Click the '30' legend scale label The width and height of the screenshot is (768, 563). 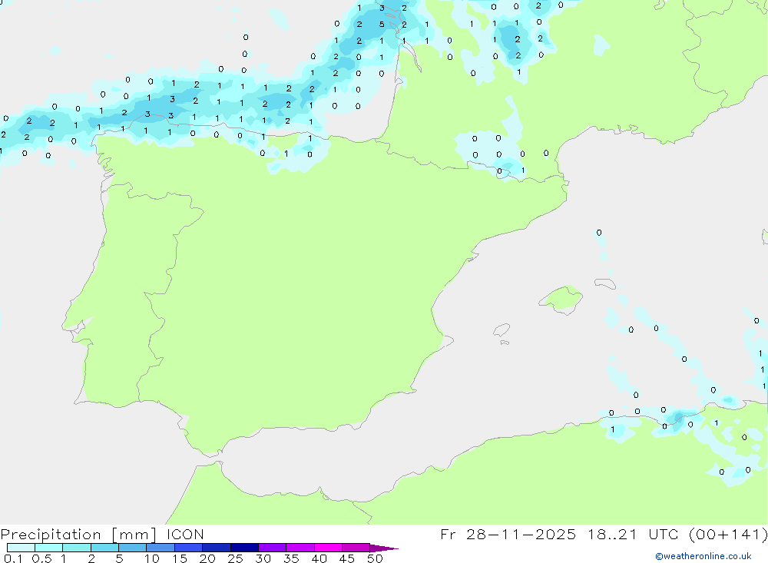(x=263, y=558)
